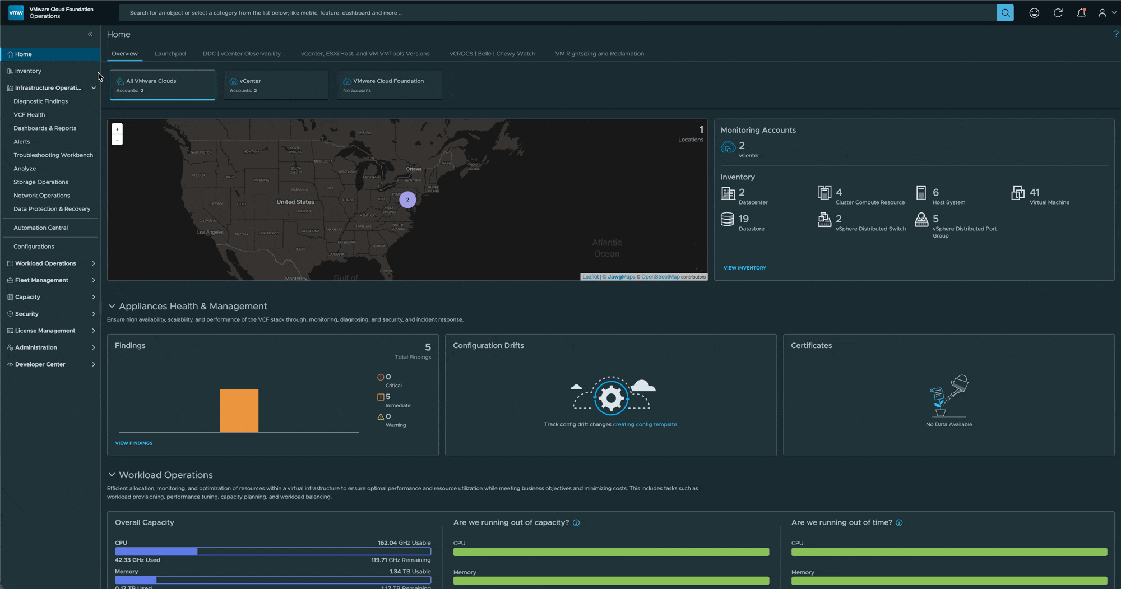Image resolution: width=1121 pixels, height=589 pixels.
Task: Click the map zoom in button
Action: [x=117, y=129]
